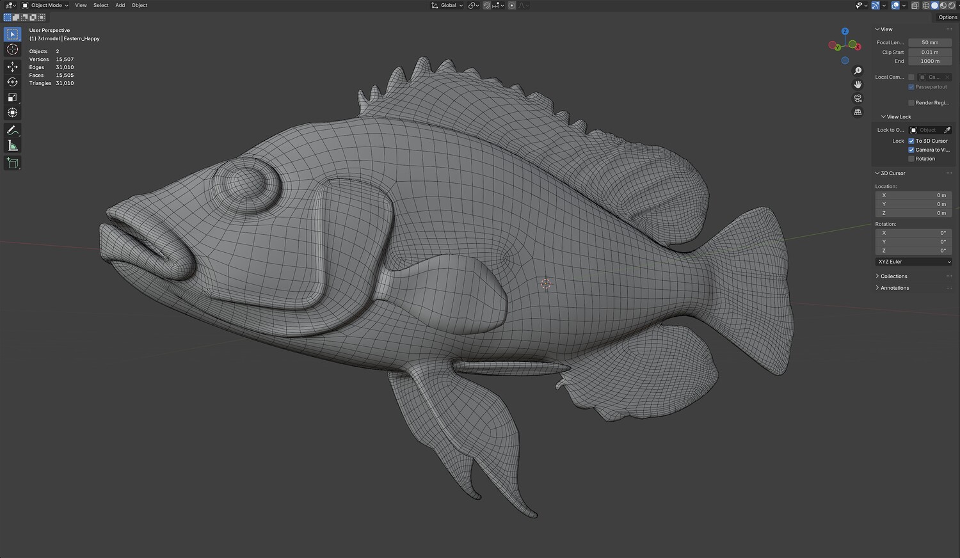Uncheck Lock To 3D Cursor
The image size is (960, 558).
click(911, 141)
